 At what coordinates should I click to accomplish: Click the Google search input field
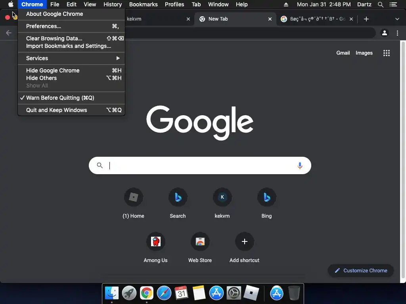[x=200, y=165]
